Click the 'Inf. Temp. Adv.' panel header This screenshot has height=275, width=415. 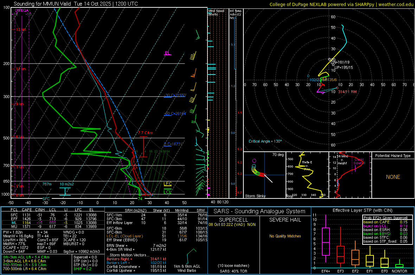click(x=236, y=14)
